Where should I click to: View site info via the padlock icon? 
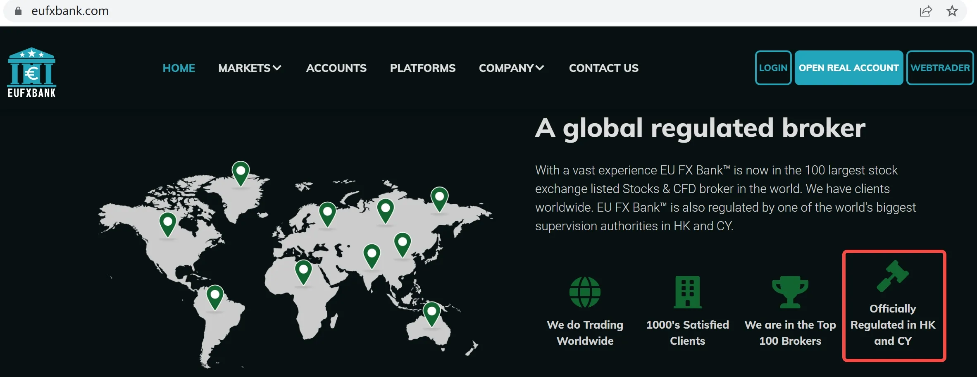click(18, 11)
